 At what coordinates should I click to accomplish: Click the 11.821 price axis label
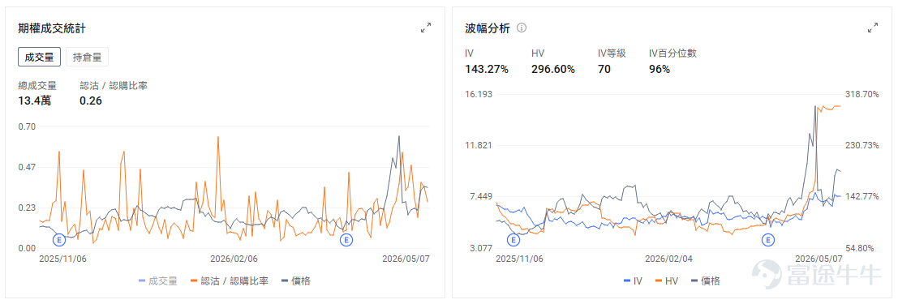[479, 145]
